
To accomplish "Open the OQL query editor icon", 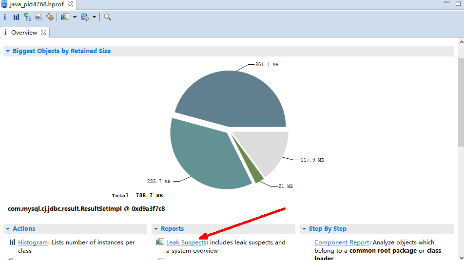I will (39, 17).
